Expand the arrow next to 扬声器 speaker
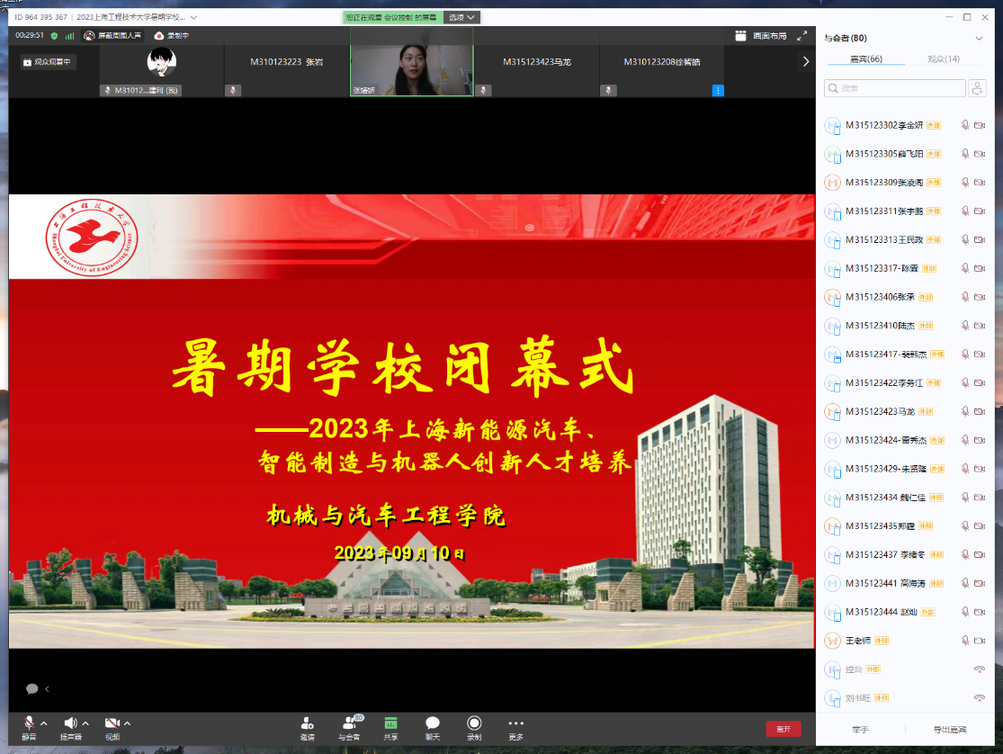This screenshot has height=754, width=1003. click(x=85, y=723)
